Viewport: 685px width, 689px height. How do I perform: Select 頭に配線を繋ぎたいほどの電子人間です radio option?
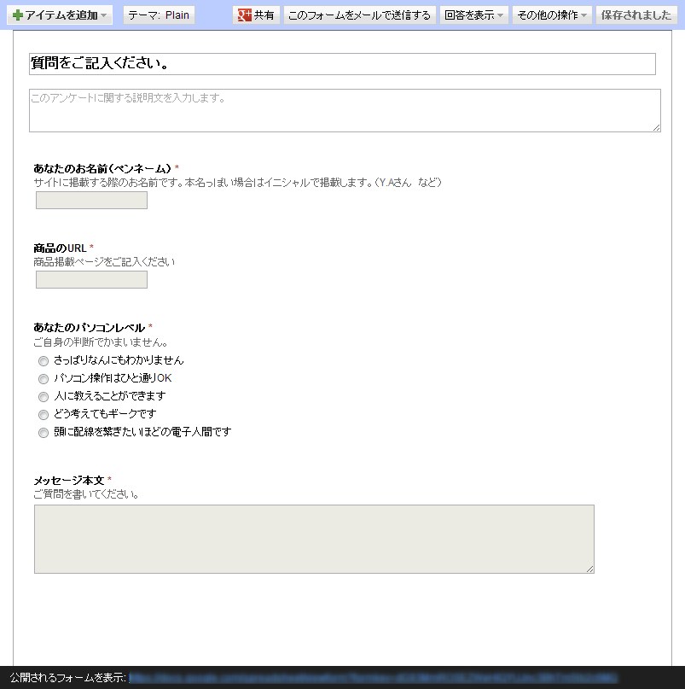[x=43, y=433]
